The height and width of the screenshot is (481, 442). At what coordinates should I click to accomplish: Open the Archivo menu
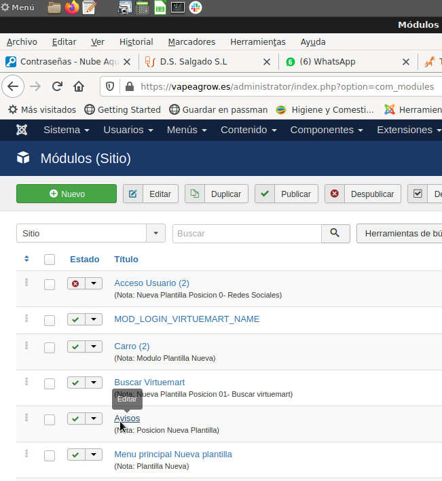22,42
